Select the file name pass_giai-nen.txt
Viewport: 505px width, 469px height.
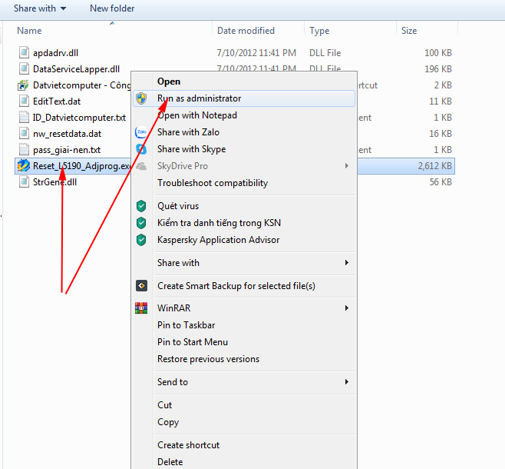67,150
